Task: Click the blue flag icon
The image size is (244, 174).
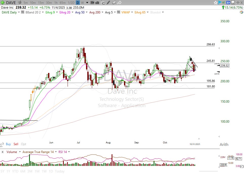Action: pyautogui.click(x=220, y=3)
